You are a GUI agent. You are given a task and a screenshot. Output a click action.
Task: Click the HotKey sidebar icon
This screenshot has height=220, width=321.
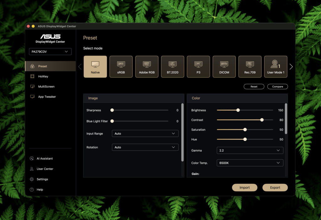point(32,76)
